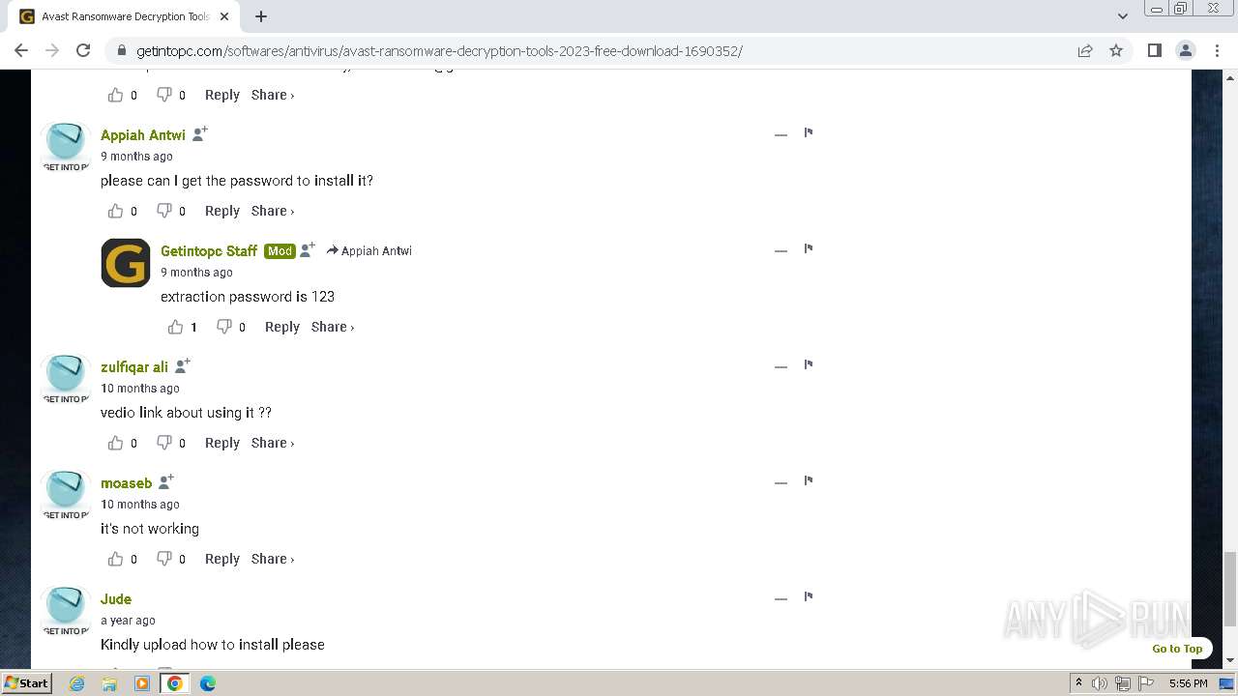Launch Internet Explorer from taskbar
Image resolution: width=1238 pixels, height=696 pixels.
click(x=77, y=683)
